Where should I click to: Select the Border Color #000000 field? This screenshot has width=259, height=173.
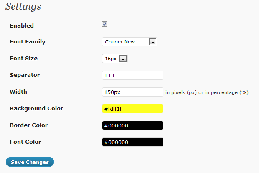pos(132,125)
